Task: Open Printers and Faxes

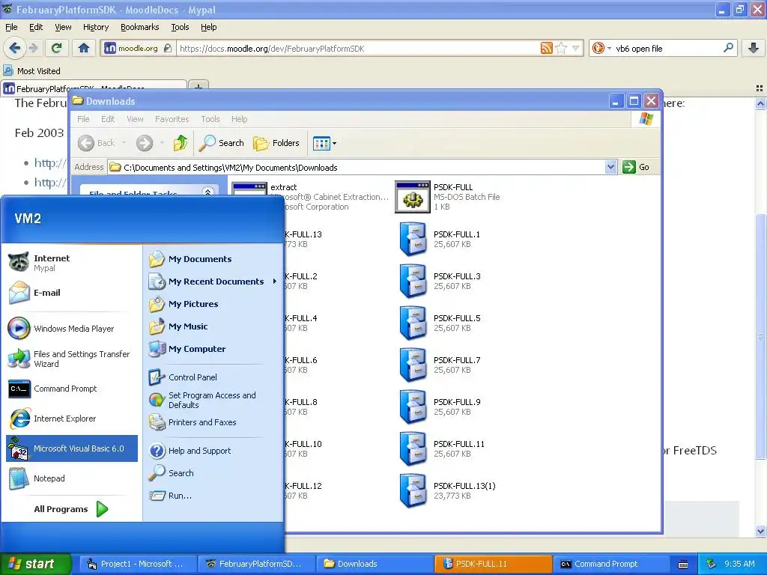Action: coord(213,422)
